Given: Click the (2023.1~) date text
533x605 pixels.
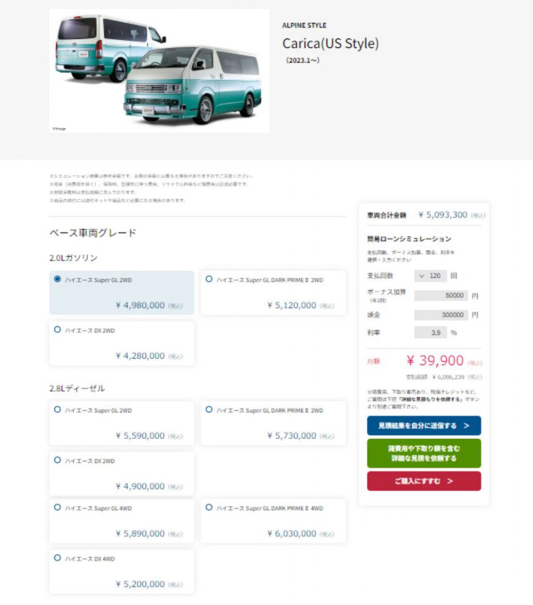Looking at the screenshot, I should click(303, 60).
